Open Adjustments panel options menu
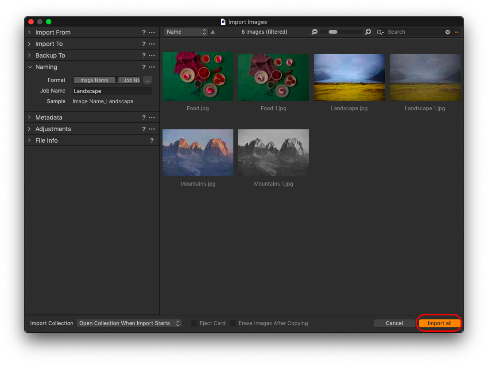Image resolution: width=488 pixels, height=365 pixels. click(152, 129)
